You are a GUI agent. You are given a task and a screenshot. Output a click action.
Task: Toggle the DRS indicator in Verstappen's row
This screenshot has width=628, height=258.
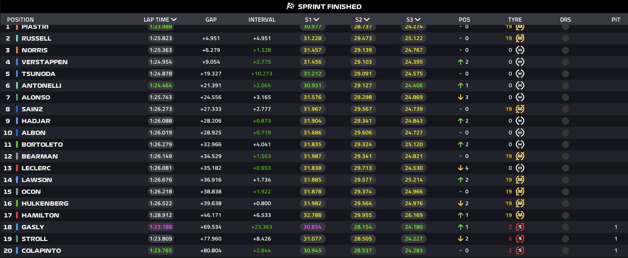click(565, 62)
